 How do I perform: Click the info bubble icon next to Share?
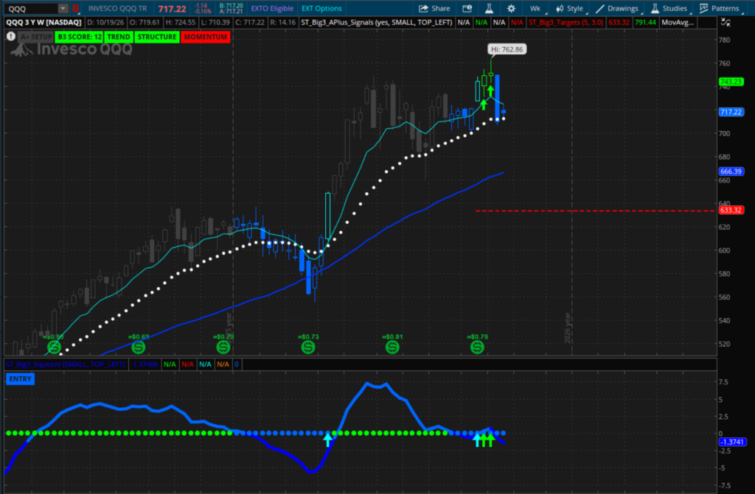point(467,8)
